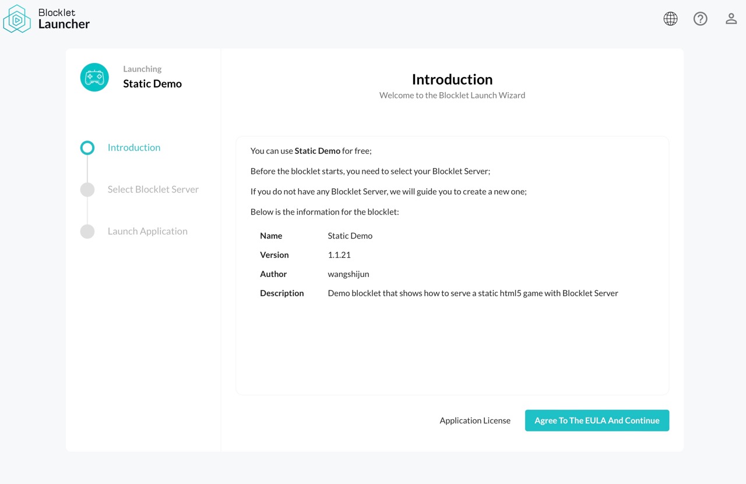Jump to the Launch Application step label
This screenshot has height=484, width=746.
[x=147, y=232]
